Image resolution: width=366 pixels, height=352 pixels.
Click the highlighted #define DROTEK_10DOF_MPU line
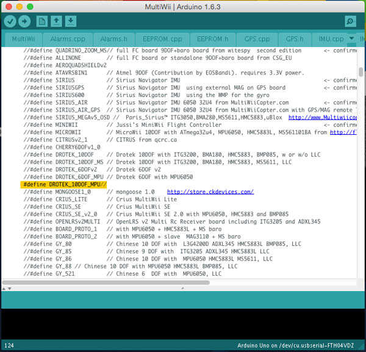pyautogui.click(x=63, y=184)
